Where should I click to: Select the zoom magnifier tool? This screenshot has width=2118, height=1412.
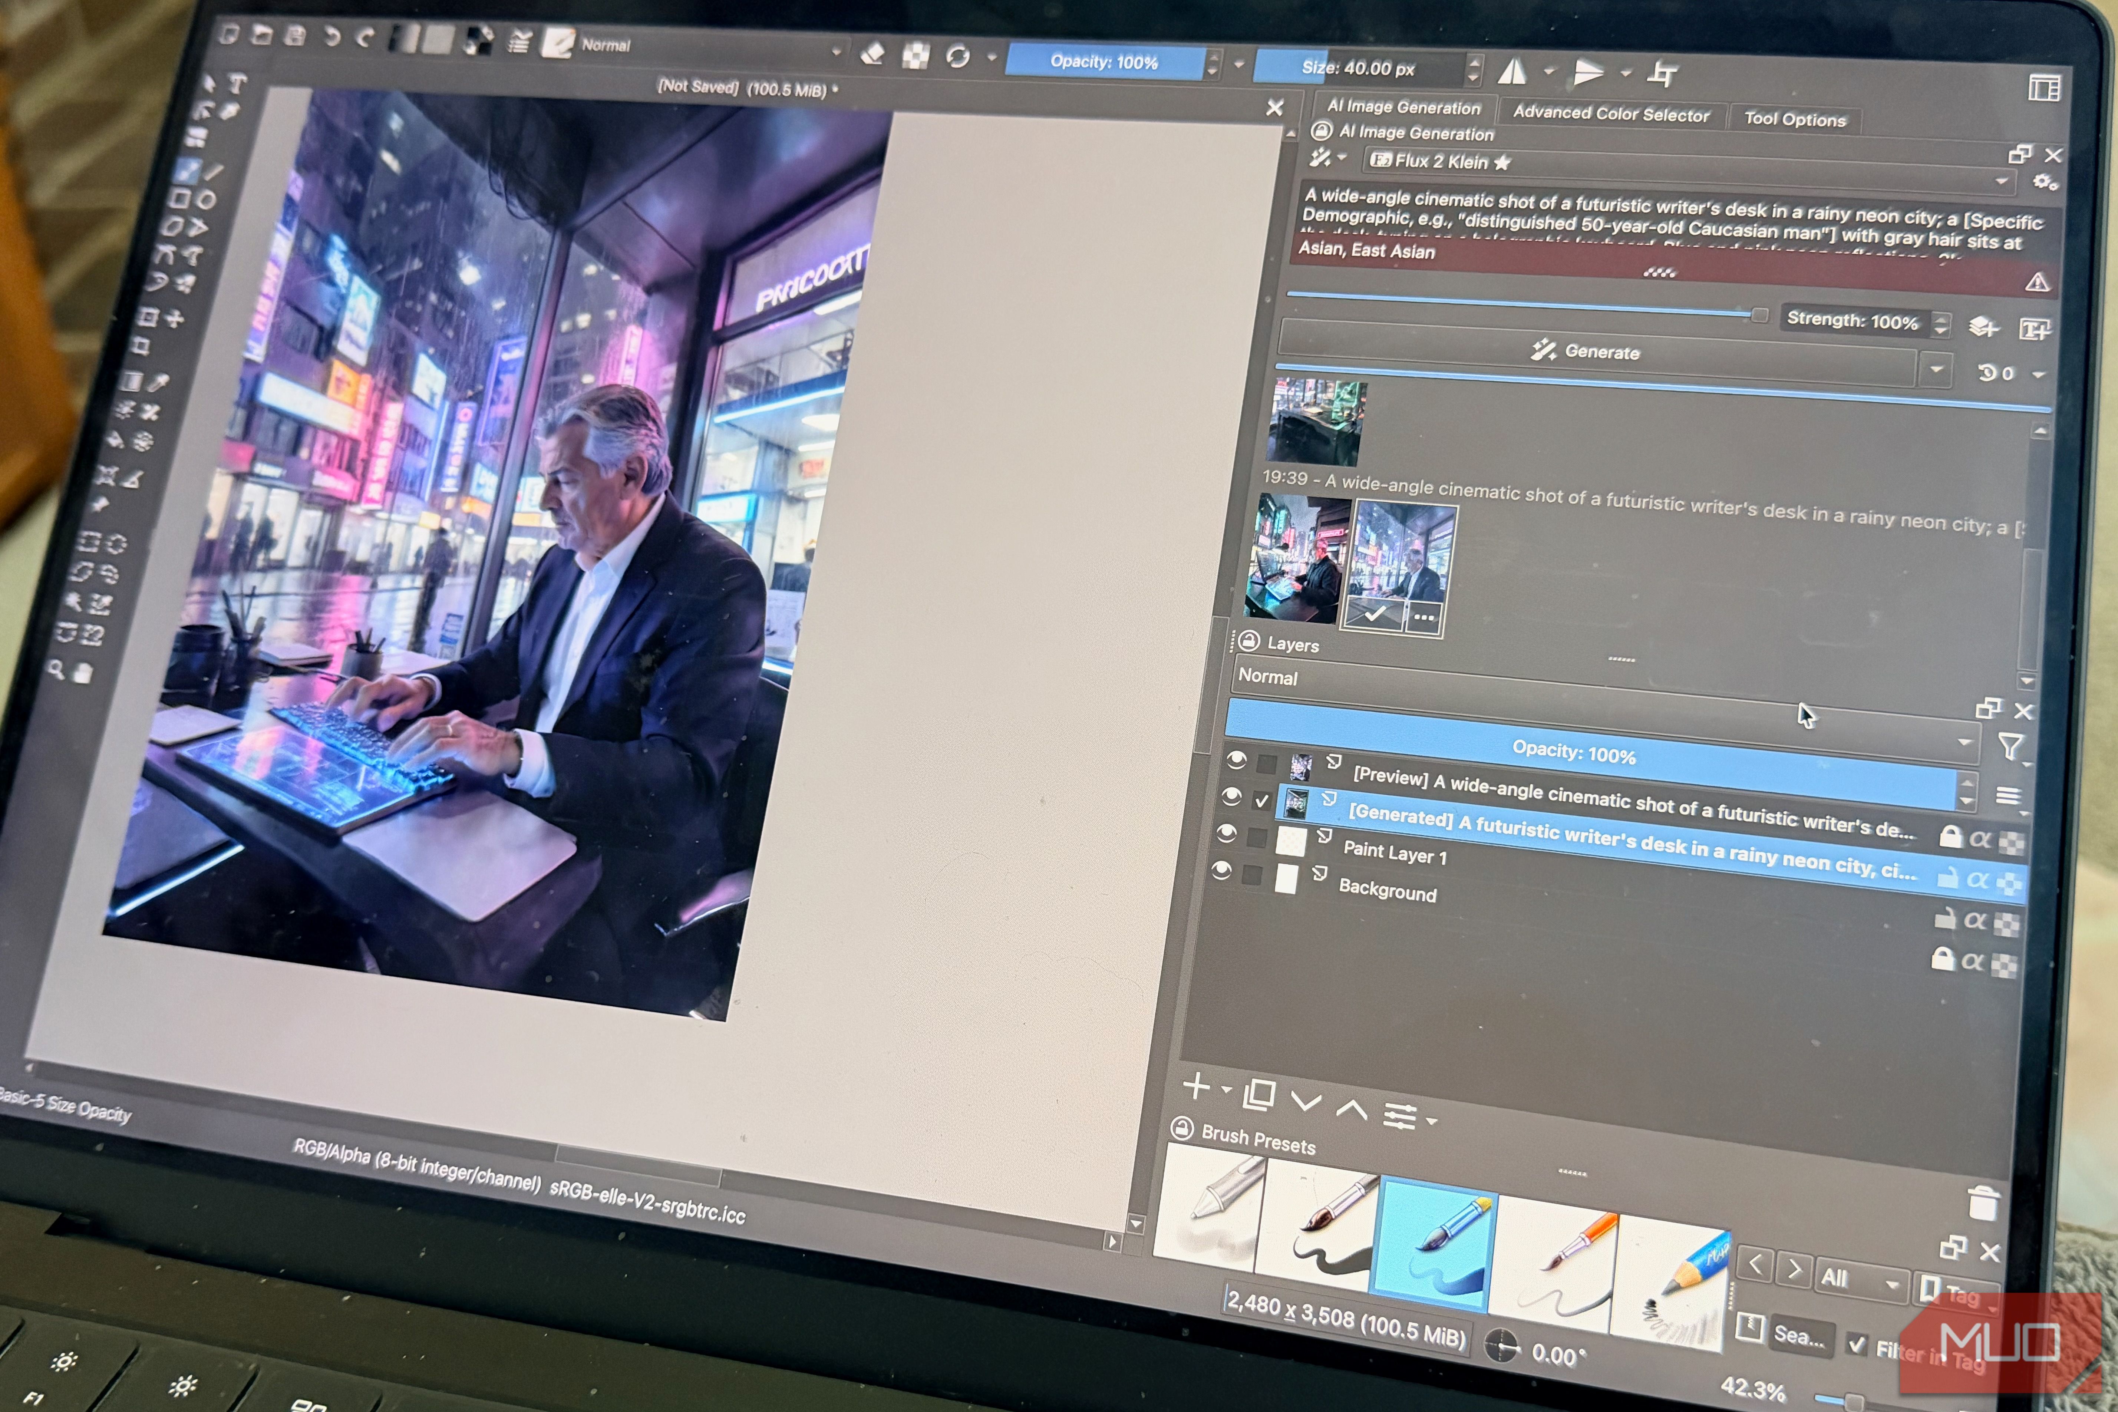57,669
